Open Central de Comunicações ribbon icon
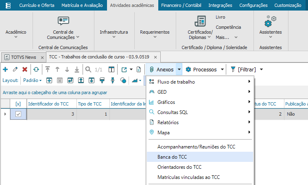The height and width of the screenshot is (185, 308). point(63,21)
